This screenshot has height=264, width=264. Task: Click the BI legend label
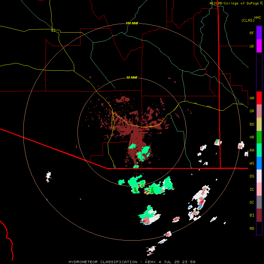coord(252,215)
